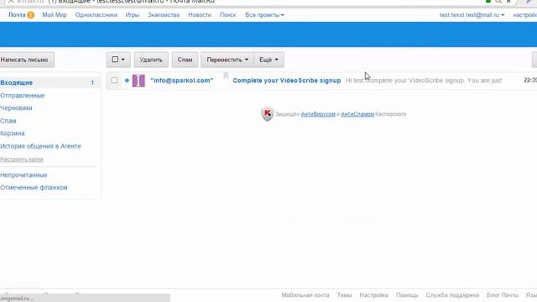This screenshot has width=537, height=302.
Task: Open Знакомства in the top navigation
Action: [164, 15]
